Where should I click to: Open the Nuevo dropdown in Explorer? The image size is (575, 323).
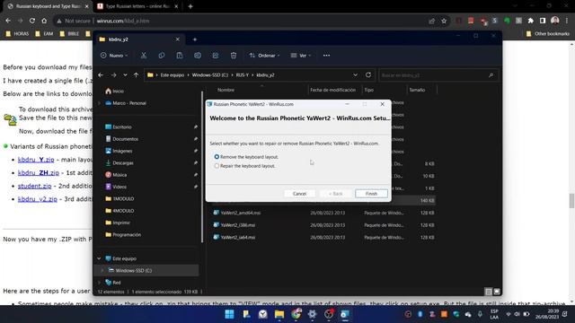click(x=114, y=56)
